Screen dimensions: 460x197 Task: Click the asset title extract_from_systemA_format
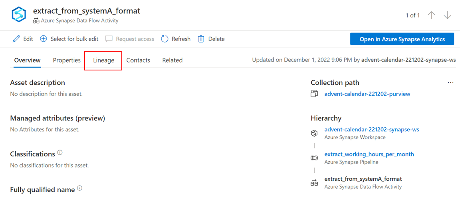coord(87,11)
